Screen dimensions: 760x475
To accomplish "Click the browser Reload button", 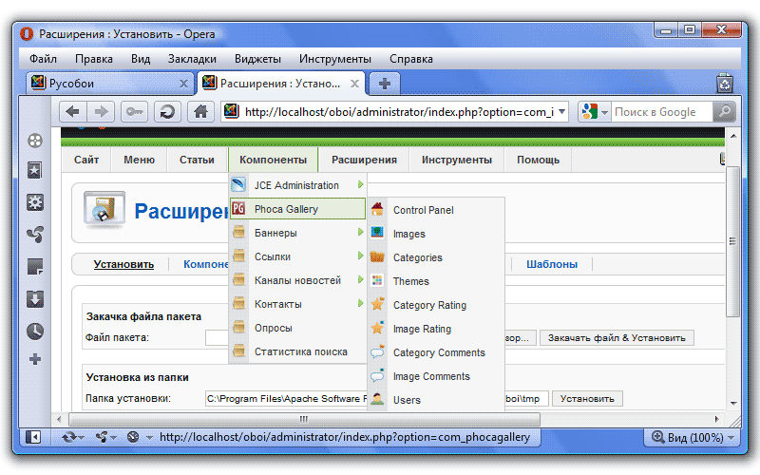I will 167,112.
